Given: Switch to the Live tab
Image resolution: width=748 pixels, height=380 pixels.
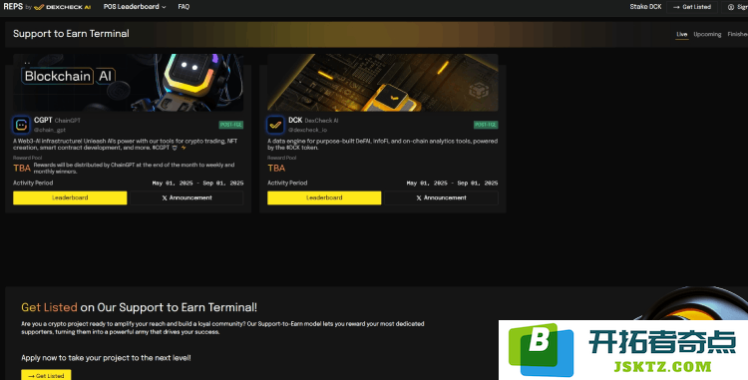Looking at the screenshot, I should [682, 34].
